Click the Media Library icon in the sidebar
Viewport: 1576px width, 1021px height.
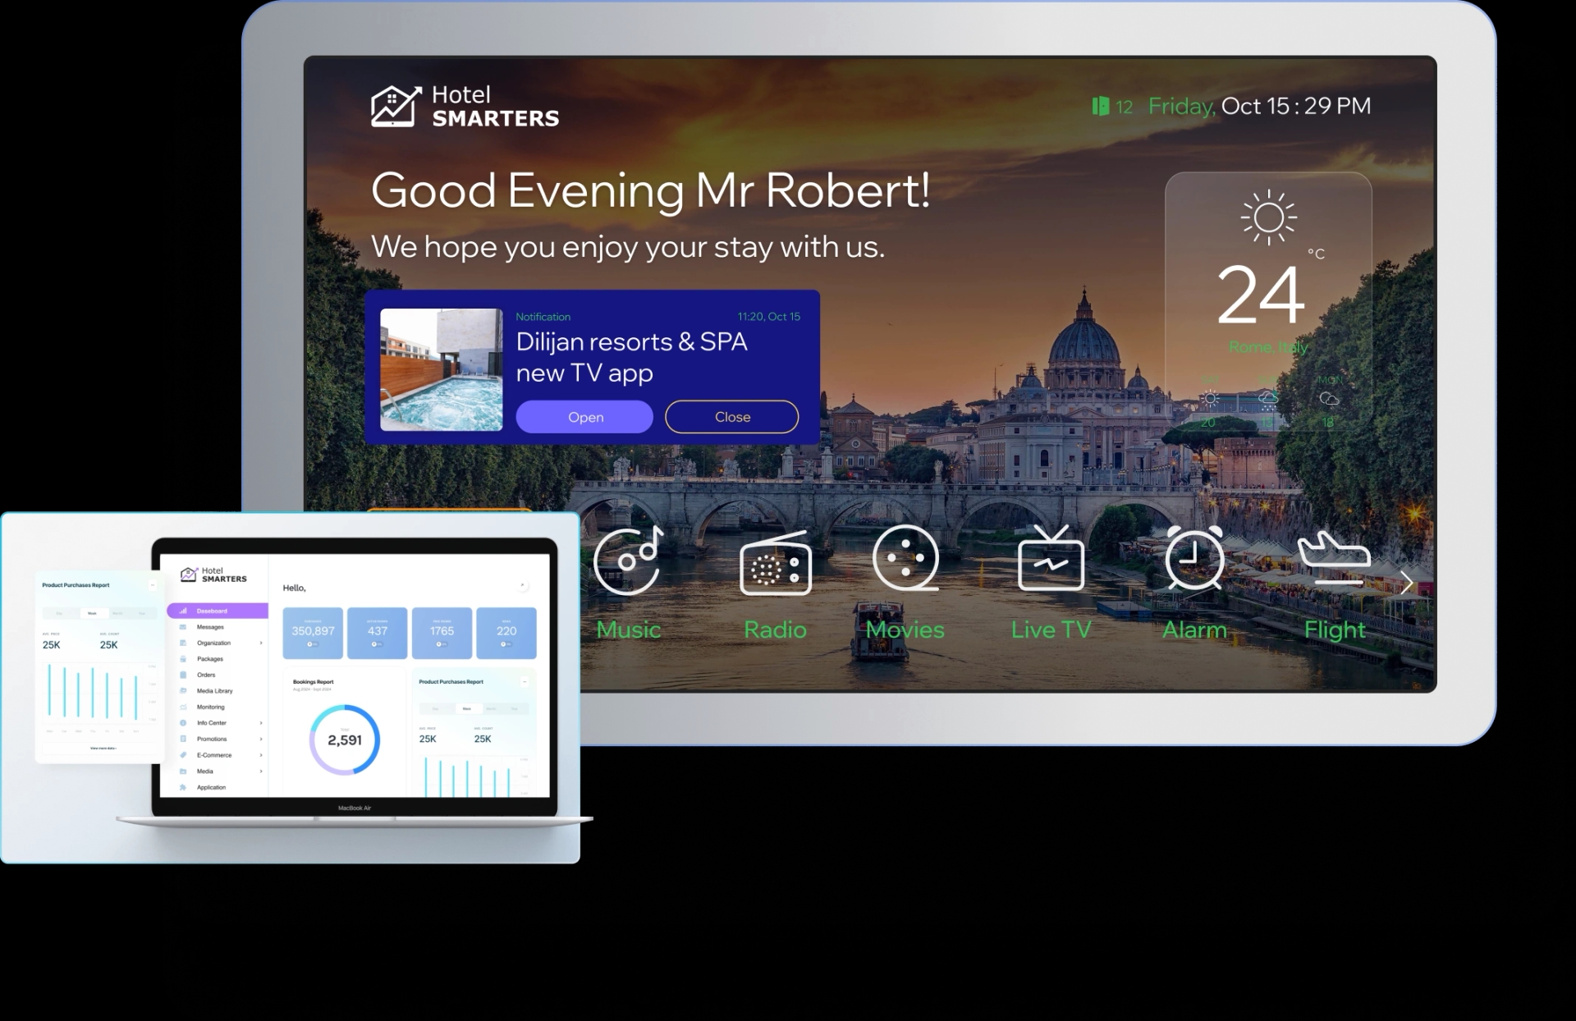(184, 690)
